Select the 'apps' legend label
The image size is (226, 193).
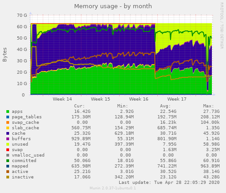pos(17,112)
